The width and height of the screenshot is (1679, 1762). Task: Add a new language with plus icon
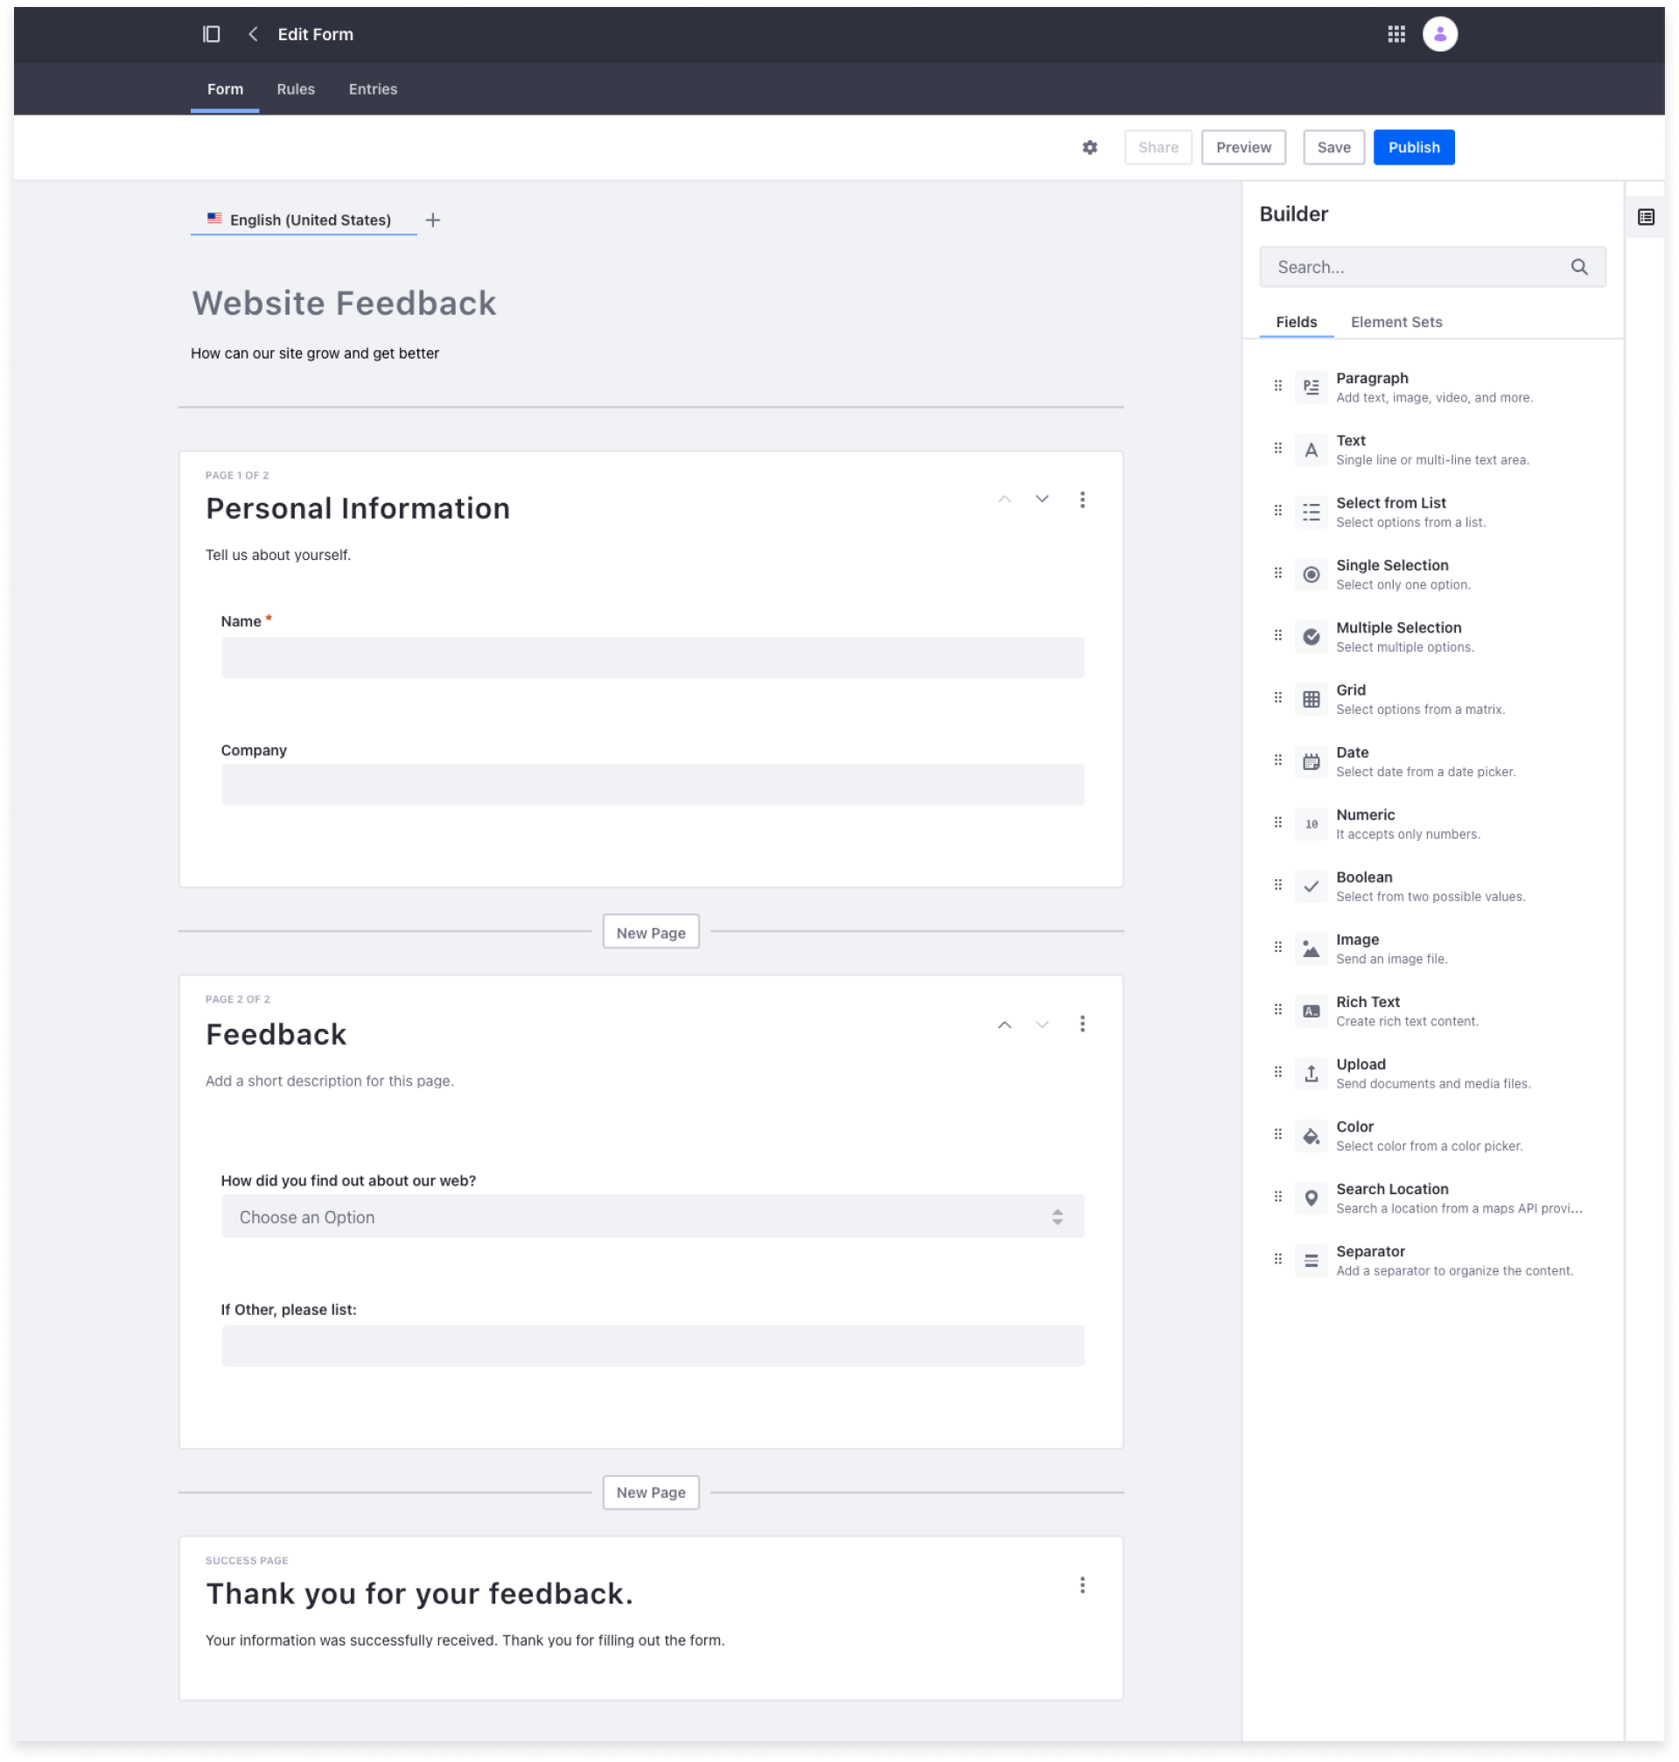433,220
